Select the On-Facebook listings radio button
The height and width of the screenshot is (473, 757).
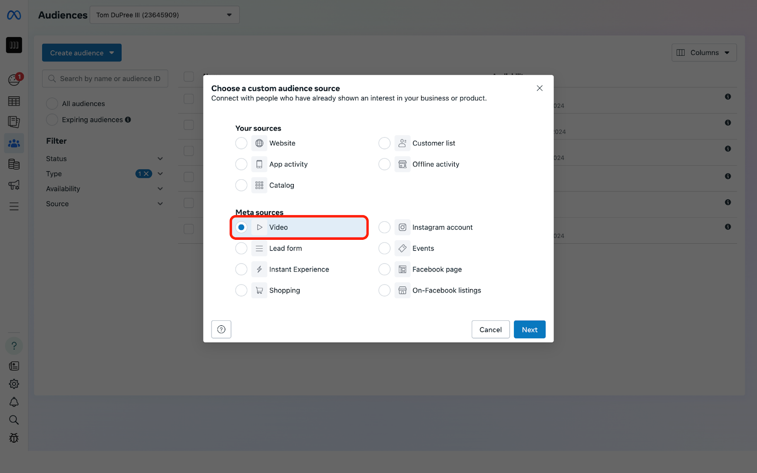[x=384, y=290]
